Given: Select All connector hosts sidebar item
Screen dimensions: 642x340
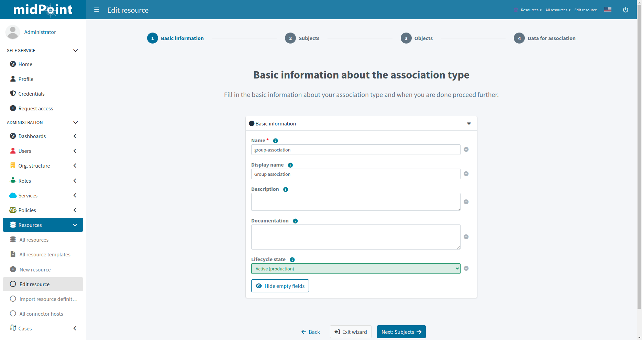Looking at the screenshot, I should pos(41,314).
